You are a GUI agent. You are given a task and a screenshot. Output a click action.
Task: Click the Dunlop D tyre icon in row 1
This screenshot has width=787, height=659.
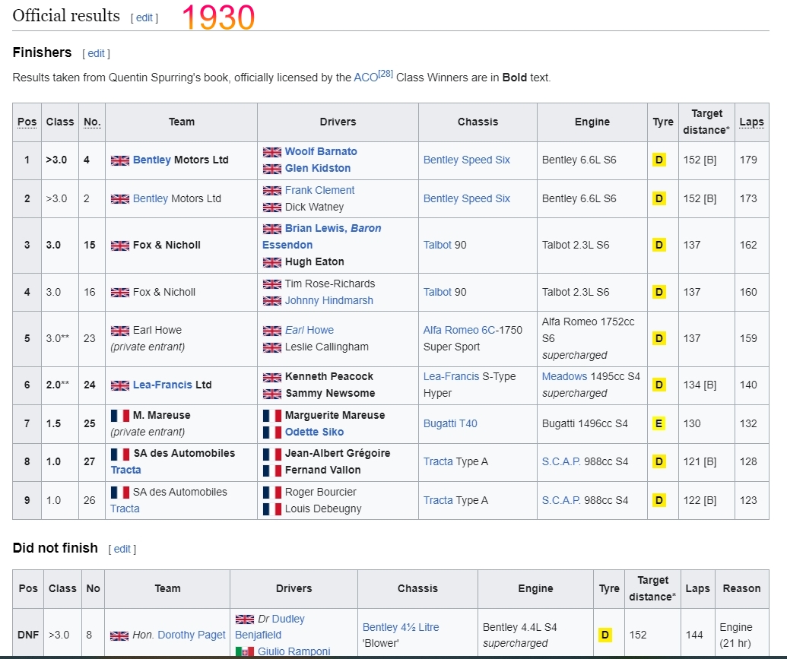(659, 160)
